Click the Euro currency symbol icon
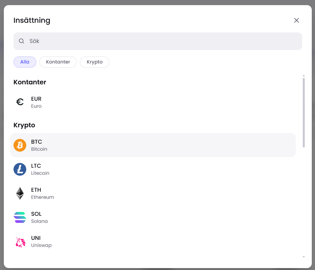The width and height of the screenshot is (315, 270). click(x=20, y=102)
